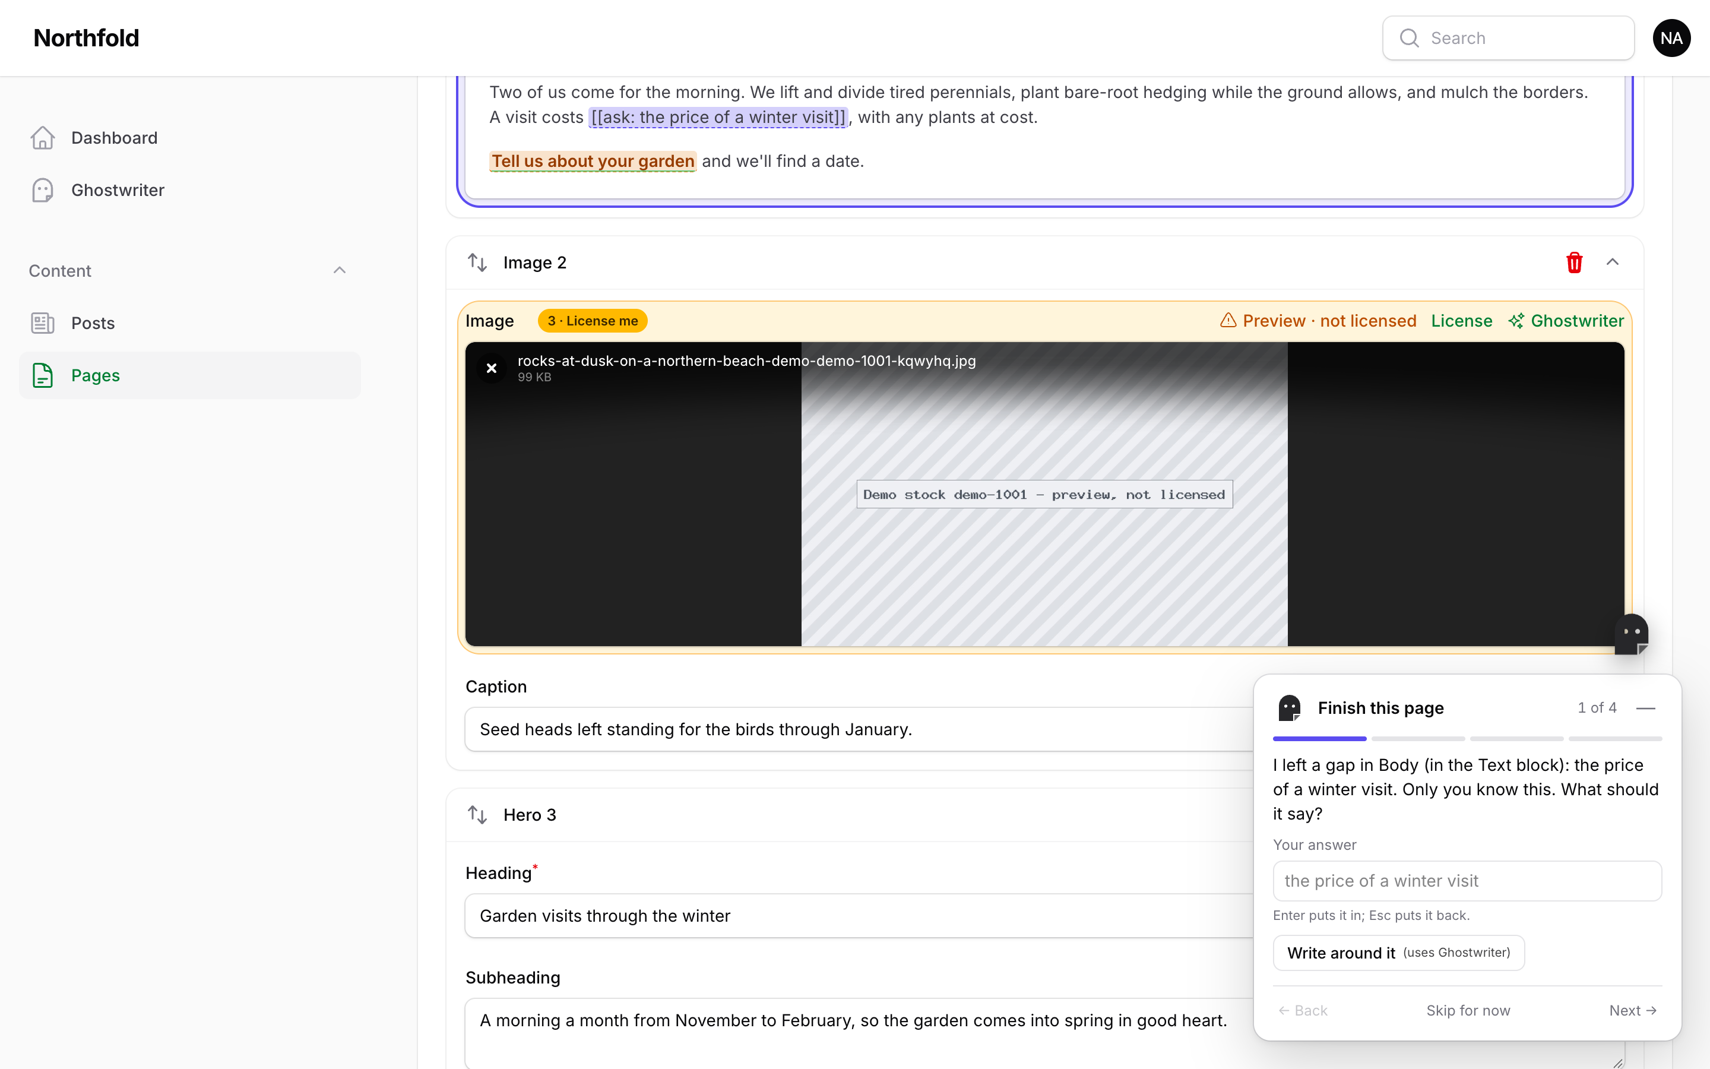Screen dimensions: 1710x1069
Task: Click the ask placeholder about winter visit price
Action: click(718, 118)
